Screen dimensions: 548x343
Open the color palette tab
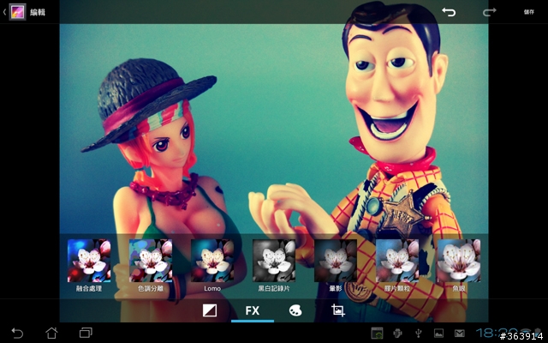[295, 310]
